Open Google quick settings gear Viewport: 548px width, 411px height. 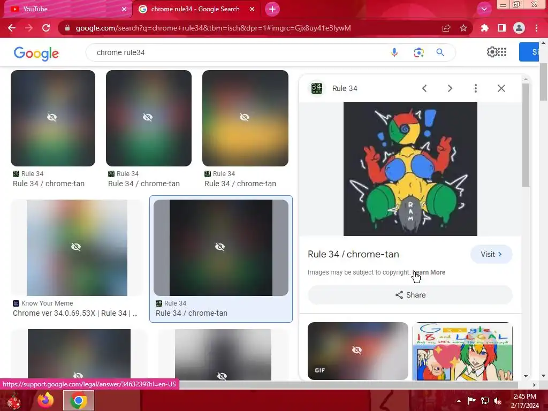(x=492, y=52)
